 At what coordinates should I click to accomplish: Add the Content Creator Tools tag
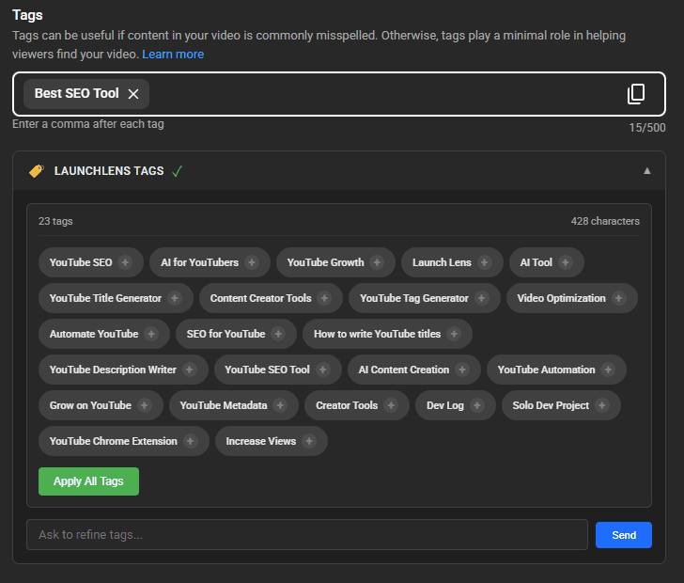click(324, 298)
